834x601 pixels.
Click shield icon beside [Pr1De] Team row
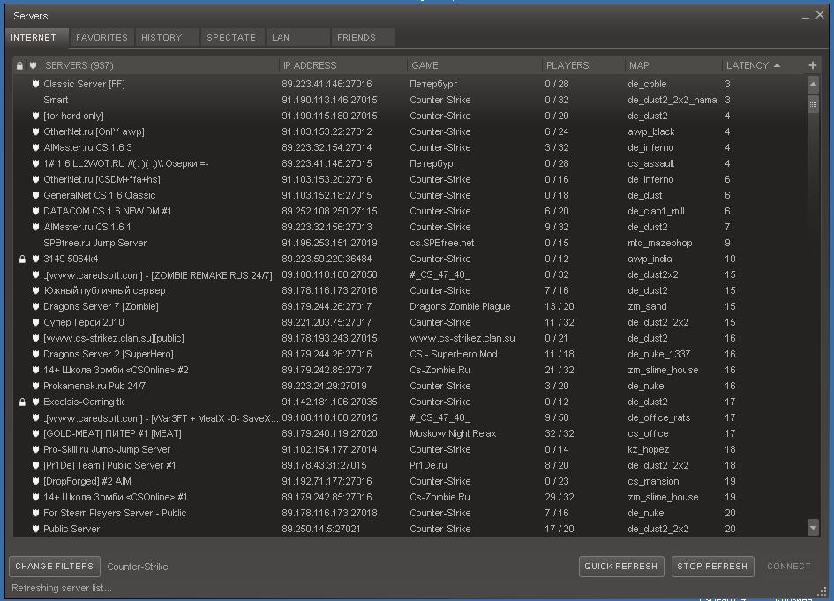35,465
